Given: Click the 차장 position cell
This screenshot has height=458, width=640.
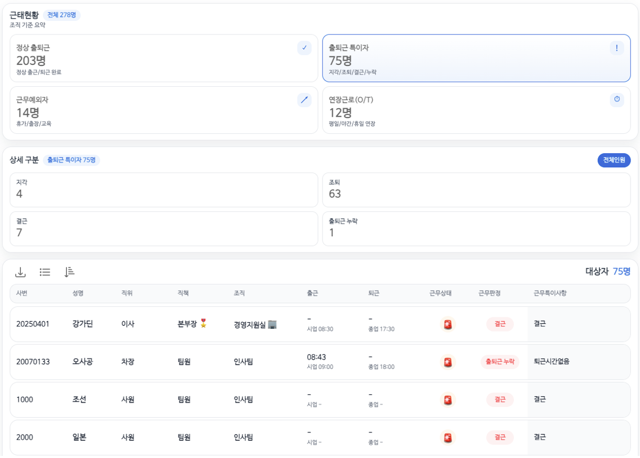Looking at the screenshot, I should coord(128,362).
